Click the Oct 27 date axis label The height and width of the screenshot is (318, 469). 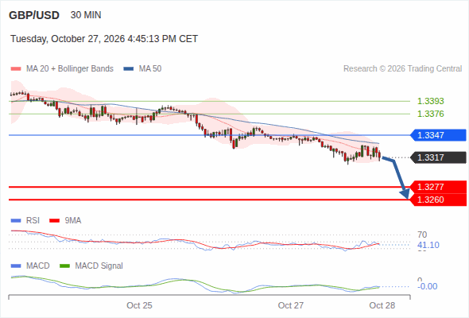tap(291, 305)
